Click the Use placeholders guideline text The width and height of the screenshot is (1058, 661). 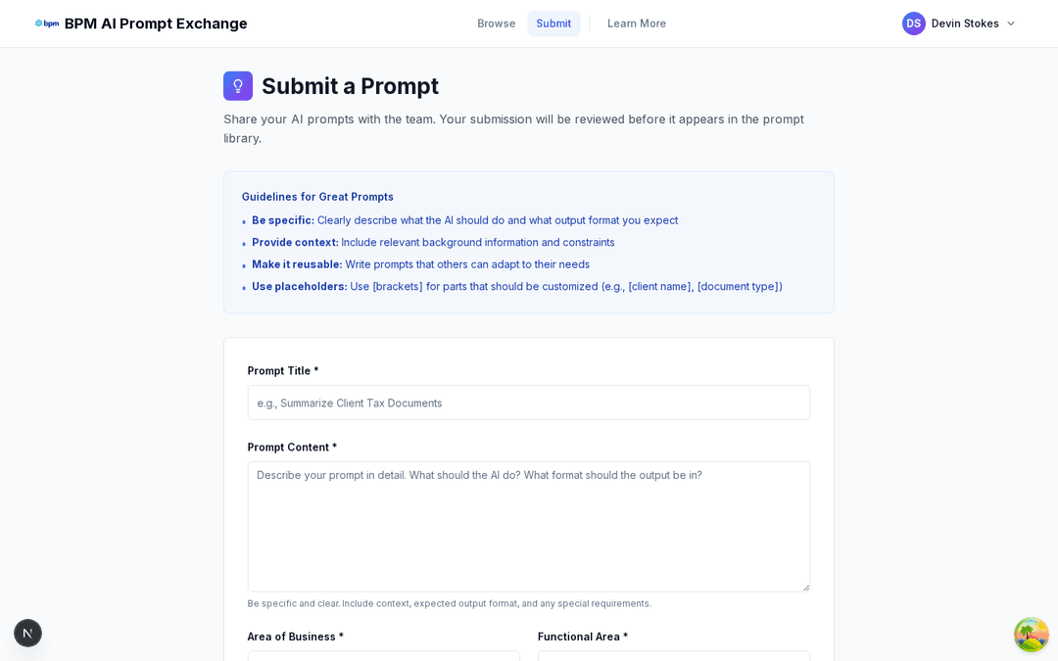(516, 286)
